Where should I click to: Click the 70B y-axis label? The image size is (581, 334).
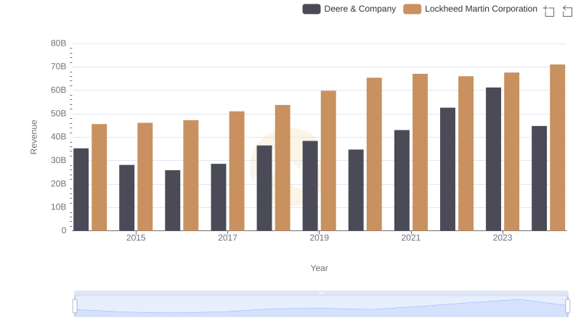point(59,67)
